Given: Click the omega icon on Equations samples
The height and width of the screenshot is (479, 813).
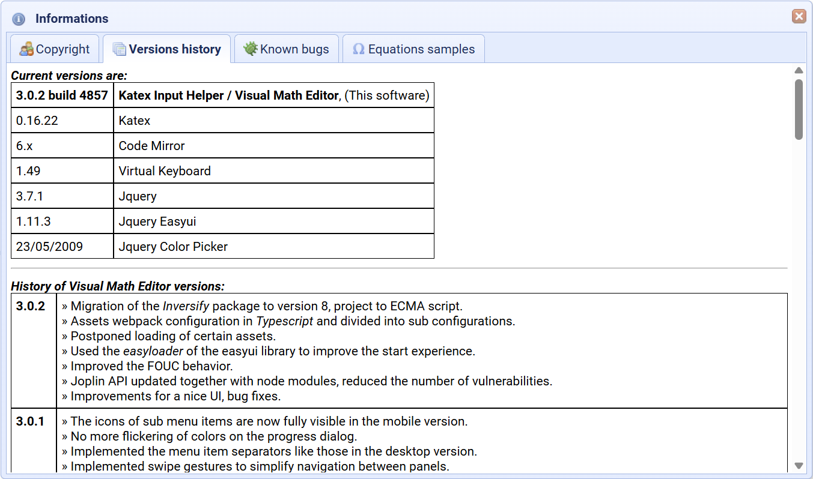Looking at the screenshot, I should [x=359, y=49].
